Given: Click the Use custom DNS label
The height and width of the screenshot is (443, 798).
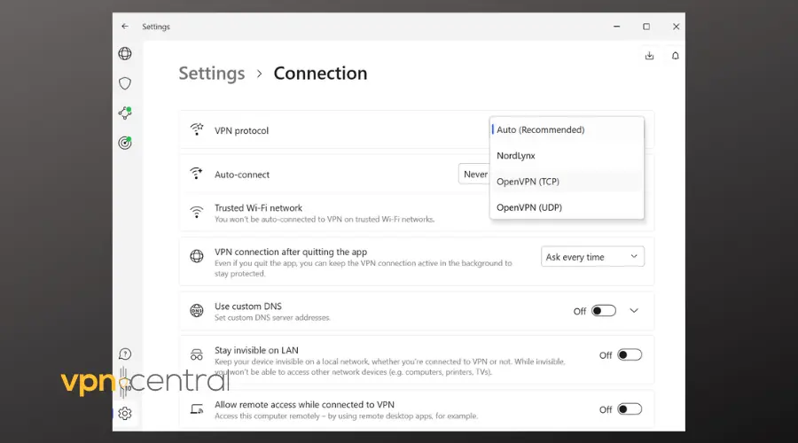Looking at the screenshot, I should (x=248, y=307).
